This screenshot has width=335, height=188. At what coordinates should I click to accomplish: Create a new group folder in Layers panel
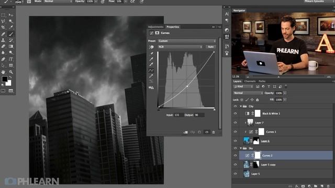click(x=316, y=186)
